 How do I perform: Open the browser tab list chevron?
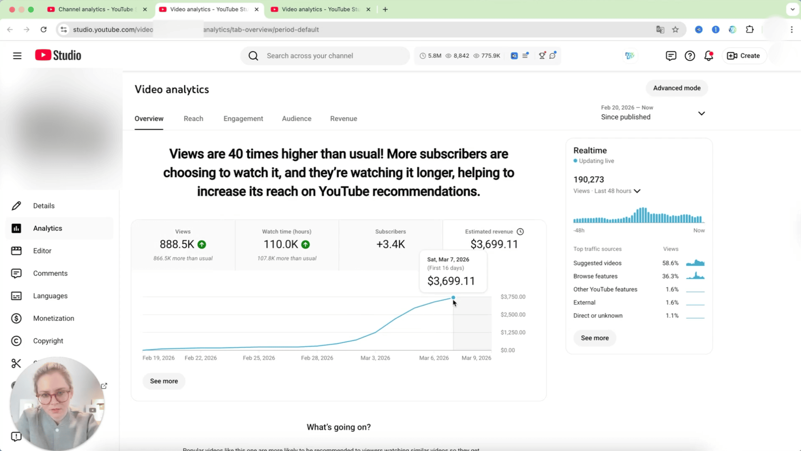792,9
